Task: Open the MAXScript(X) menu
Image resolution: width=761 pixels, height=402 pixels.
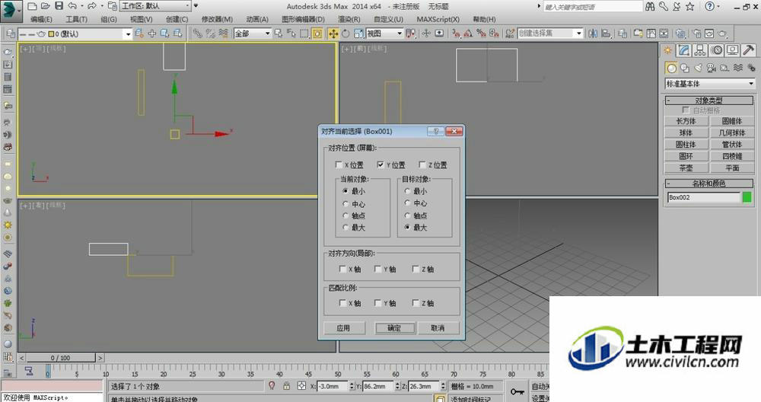Action: pyautogui.click(x=438, y=20)
